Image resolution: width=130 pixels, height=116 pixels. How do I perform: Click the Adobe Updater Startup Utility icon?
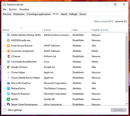[x=8, y=35]
